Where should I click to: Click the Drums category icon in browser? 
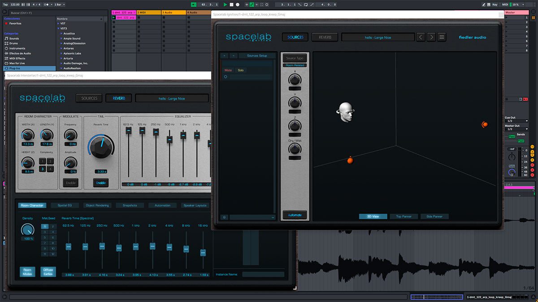click(x=6, y=43)
